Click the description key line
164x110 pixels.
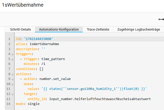coord(30,49)
